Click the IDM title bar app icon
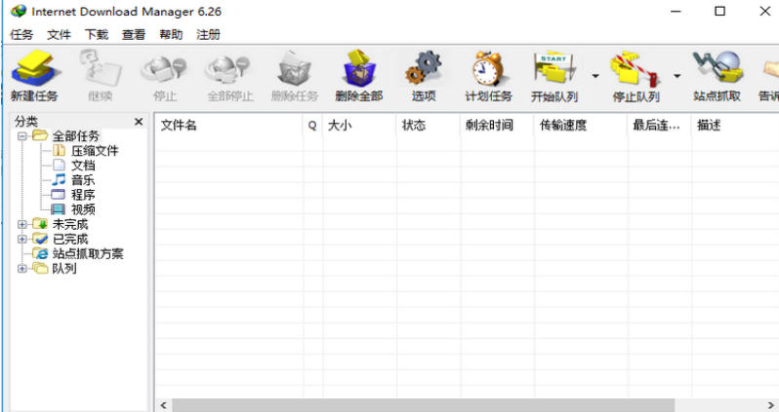779x412 pixels. click(19, 11)
